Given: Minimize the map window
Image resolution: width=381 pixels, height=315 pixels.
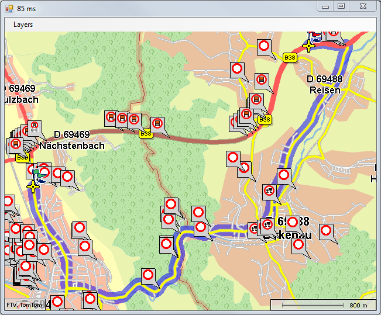Looking at the screenshot, I should point(325,6).
